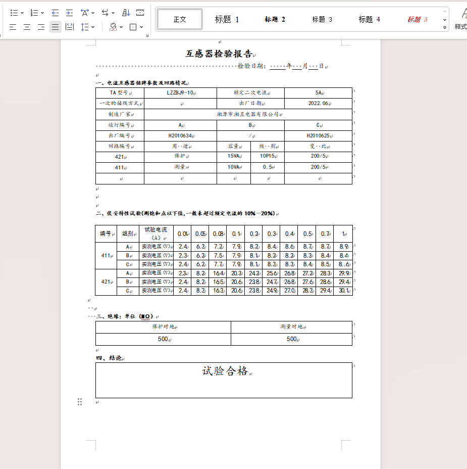The image size is (467, 469).
Task: Click the 30.1 value cell
Action: [x=343, y=291]
